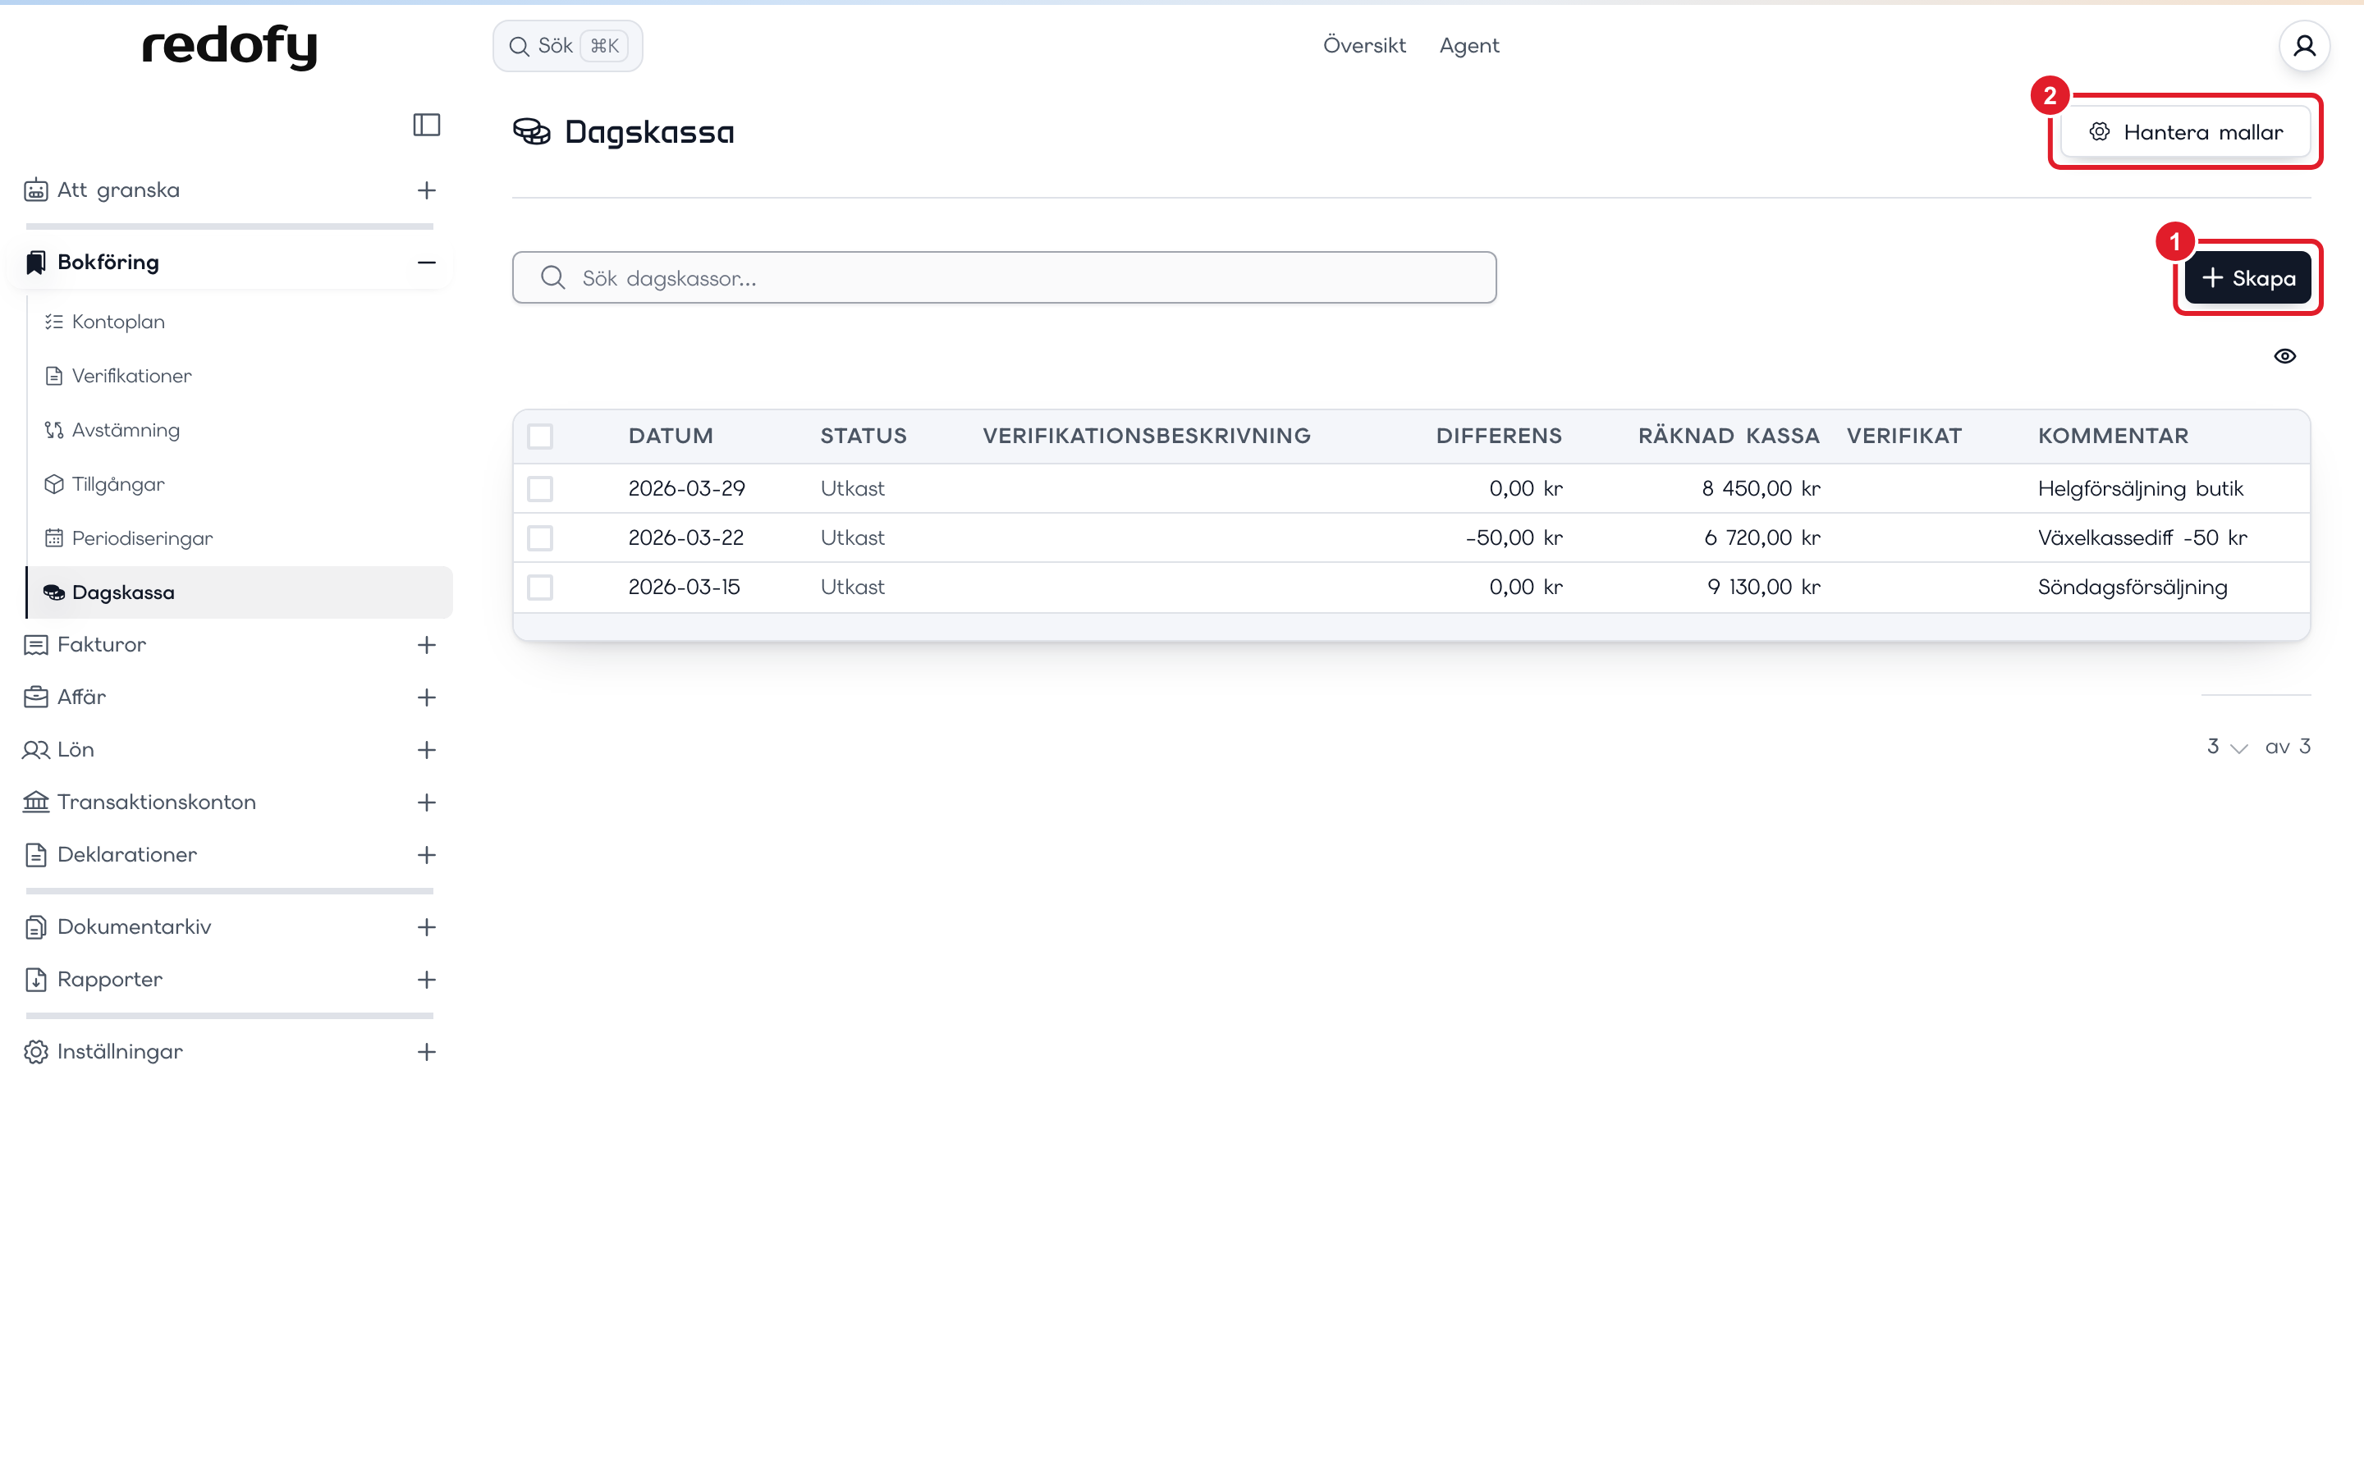Open the user profile icon
Screen dimensions: 2364x1477
2304,46
